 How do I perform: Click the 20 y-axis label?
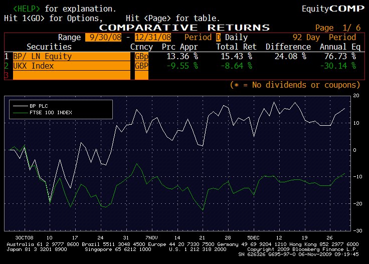click(356, 96)
